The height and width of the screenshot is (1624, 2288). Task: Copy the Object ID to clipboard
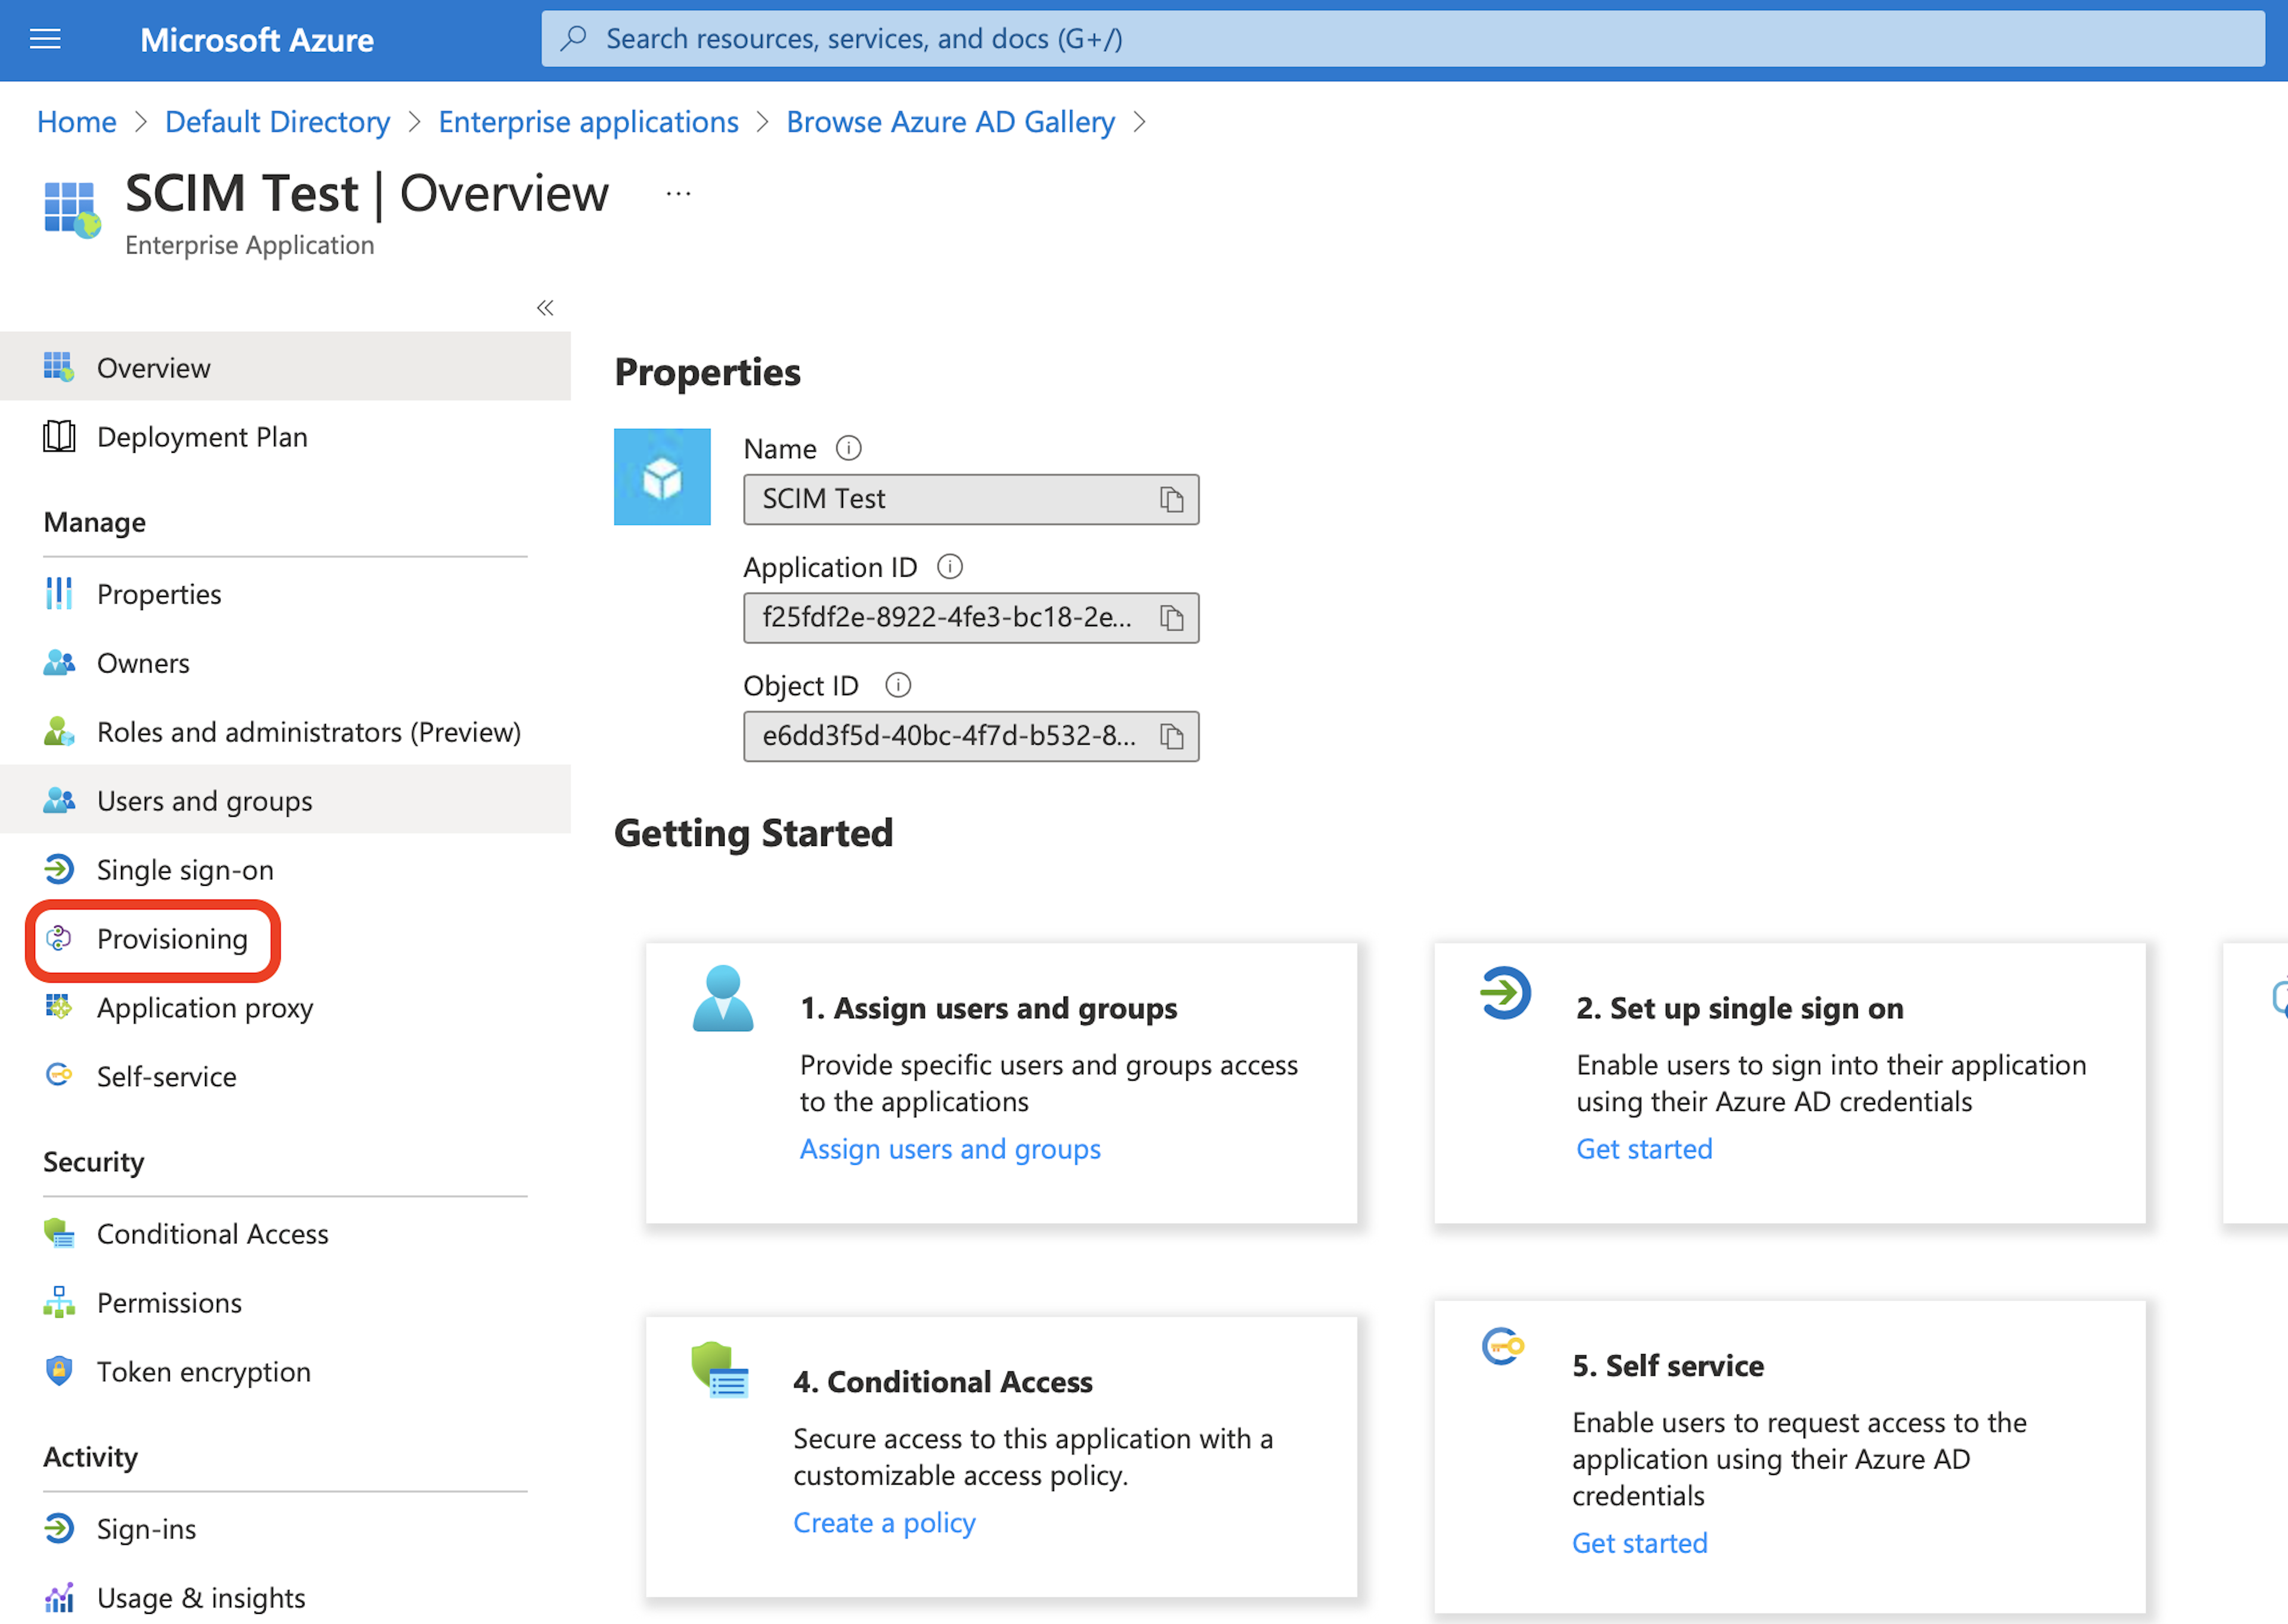pos(1171,736)
